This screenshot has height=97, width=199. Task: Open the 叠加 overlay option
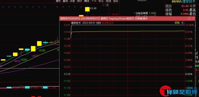65,1
